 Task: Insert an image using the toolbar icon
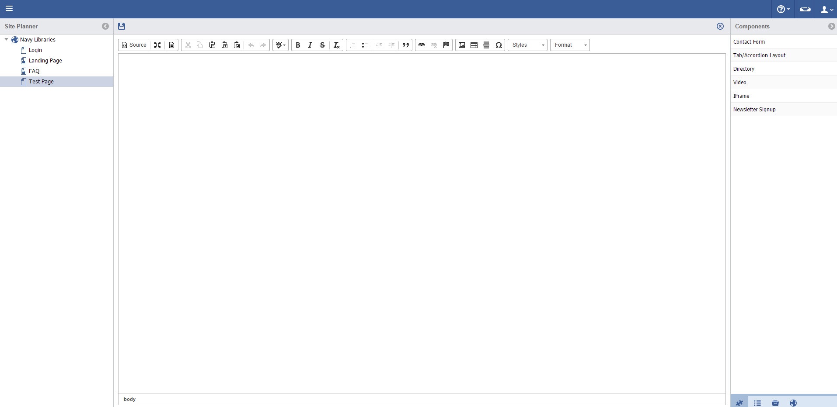(461, 45)
